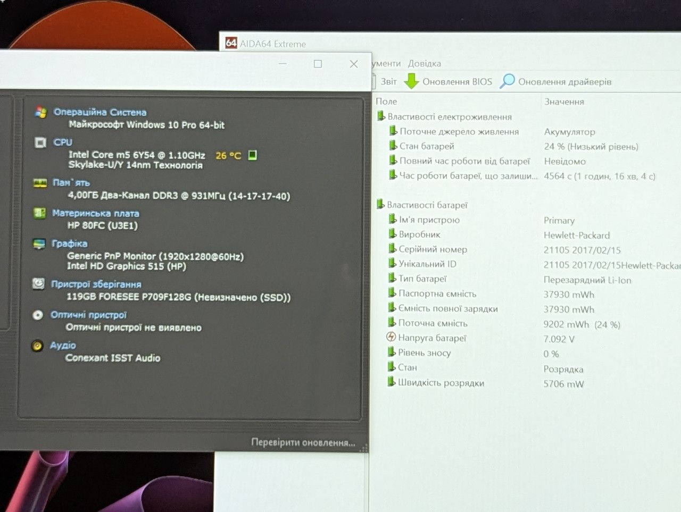Screen dimensions: 681x512
Task: Click the Операційна Система heading link
Action: coord(100,112)
